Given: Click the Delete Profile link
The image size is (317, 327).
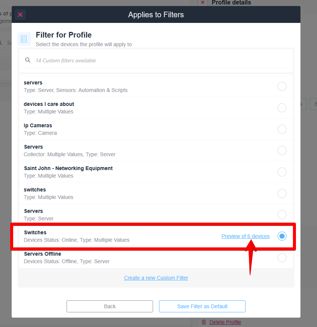Looking at the screenshot, I should pos(225,322).
